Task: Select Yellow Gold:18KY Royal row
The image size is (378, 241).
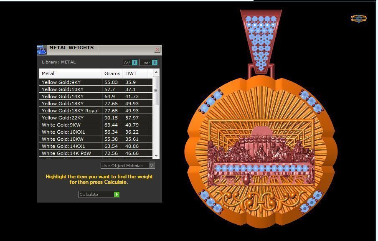Action: pyautogui.click(x=96, y=111)
